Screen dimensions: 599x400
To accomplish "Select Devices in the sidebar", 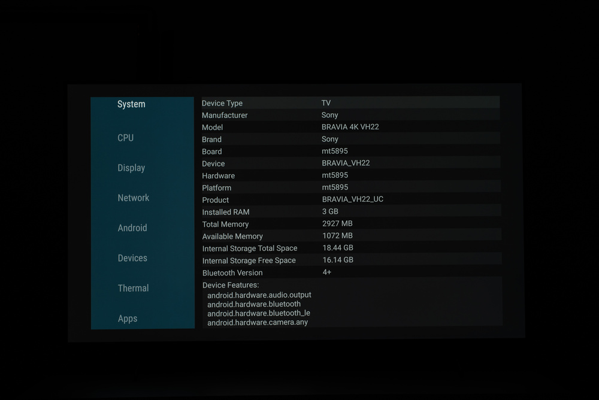I will (132, 258).
